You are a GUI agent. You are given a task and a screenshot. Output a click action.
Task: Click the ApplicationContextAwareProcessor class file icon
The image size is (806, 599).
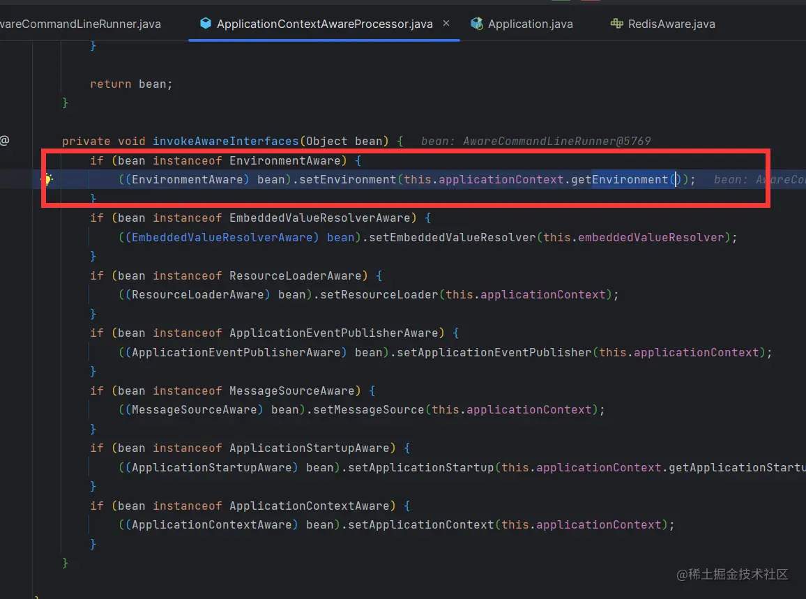click(x=206, y=23)
